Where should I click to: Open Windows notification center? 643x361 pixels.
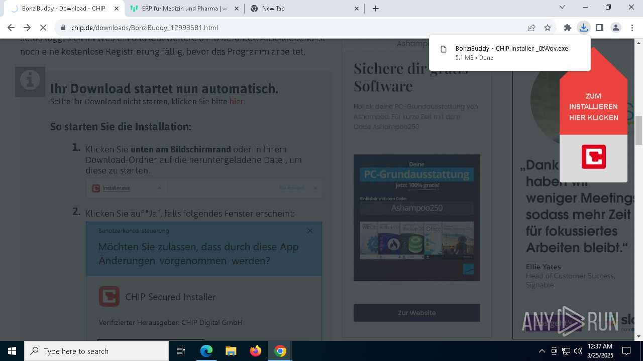click(x=626, y=351)
